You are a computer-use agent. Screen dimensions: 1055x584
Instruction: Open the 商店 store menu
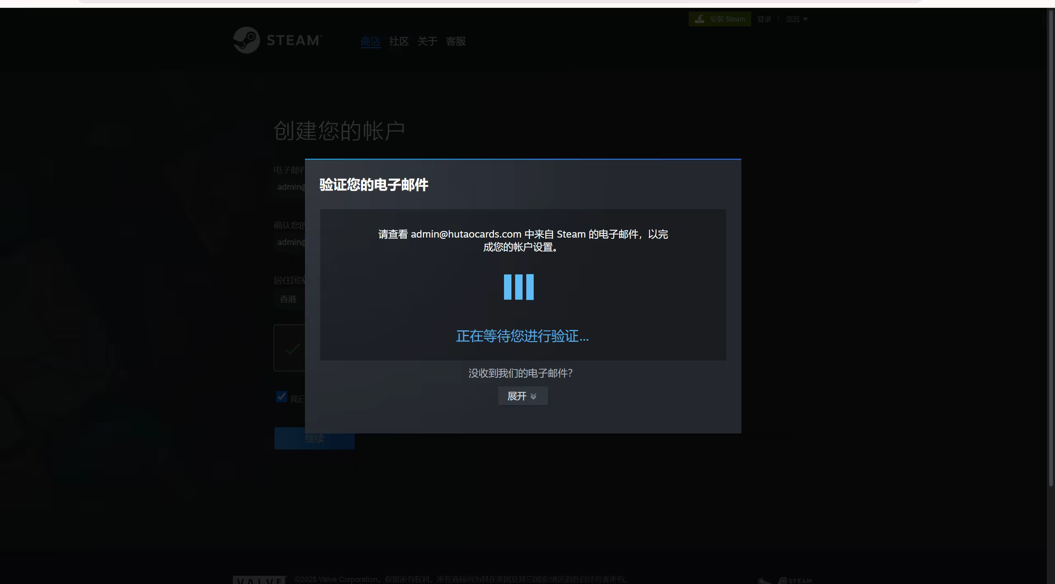[x=370, y=41]
